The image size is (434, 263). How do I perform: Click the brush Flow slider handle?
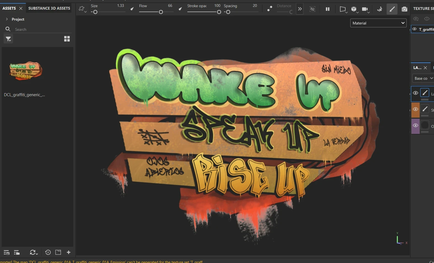point(161,12)
